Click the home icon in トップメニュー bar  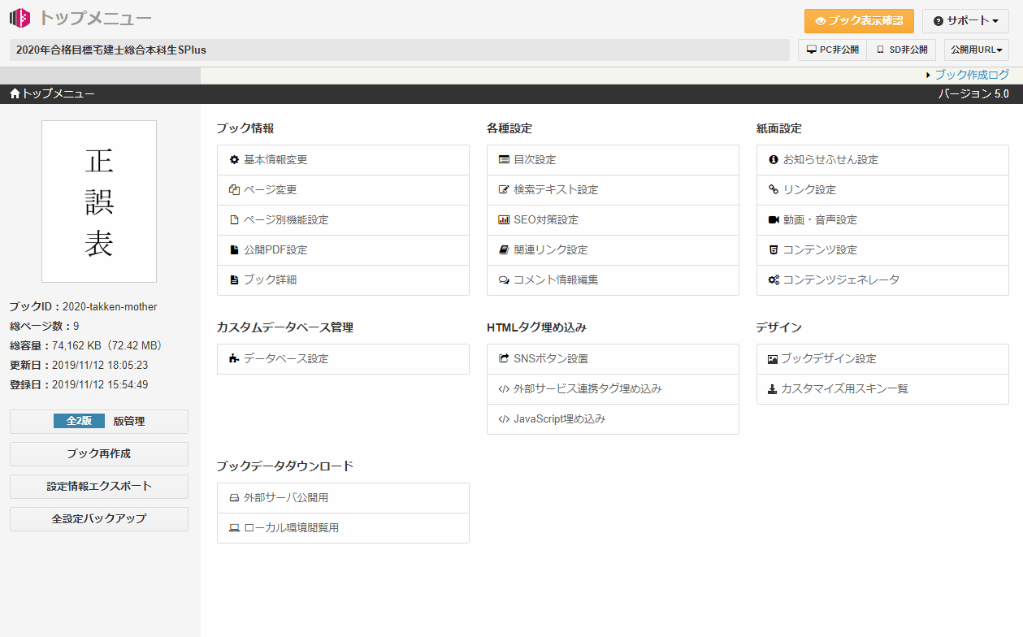(x=15, y=94)
